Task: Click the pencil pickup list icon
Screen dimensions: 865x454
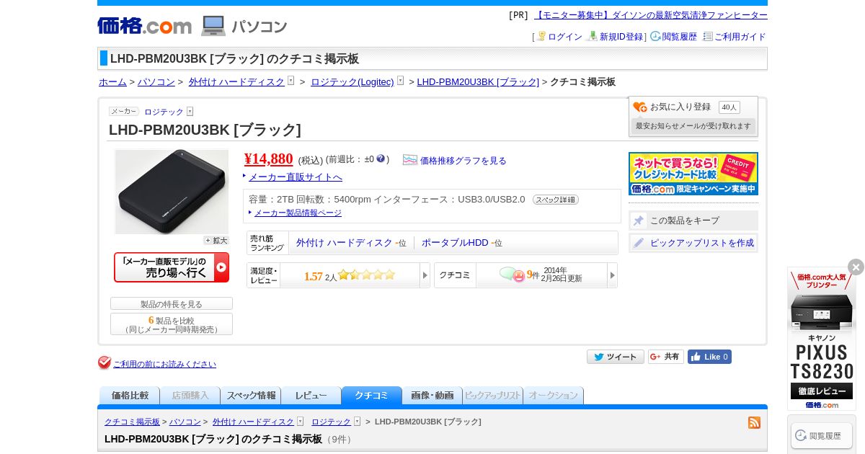Action: (x=639, y=243)
